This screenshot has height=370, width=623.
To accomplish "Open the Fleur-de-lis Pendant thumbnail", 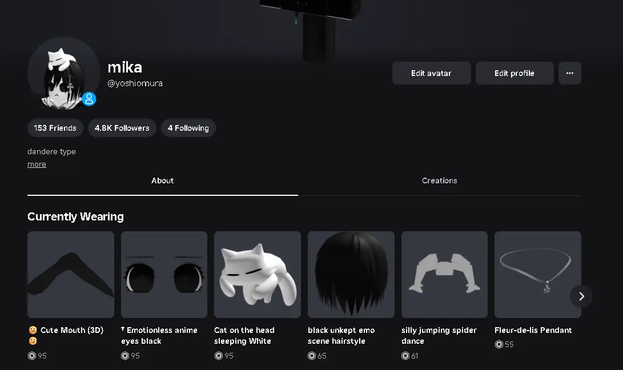I will pos(538,275).
